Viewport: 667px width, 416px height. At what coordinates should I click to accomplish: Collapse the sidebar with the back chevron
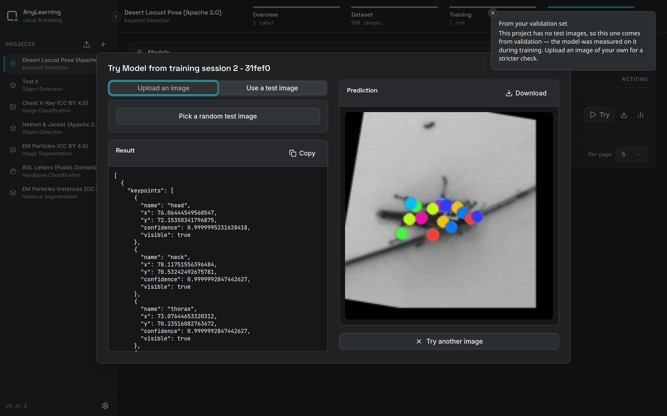point(116,17)
